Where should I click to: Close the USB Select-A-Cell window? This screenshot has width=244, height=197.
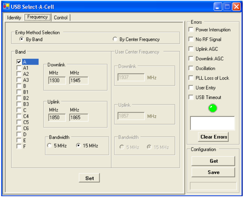click(236, 7)
